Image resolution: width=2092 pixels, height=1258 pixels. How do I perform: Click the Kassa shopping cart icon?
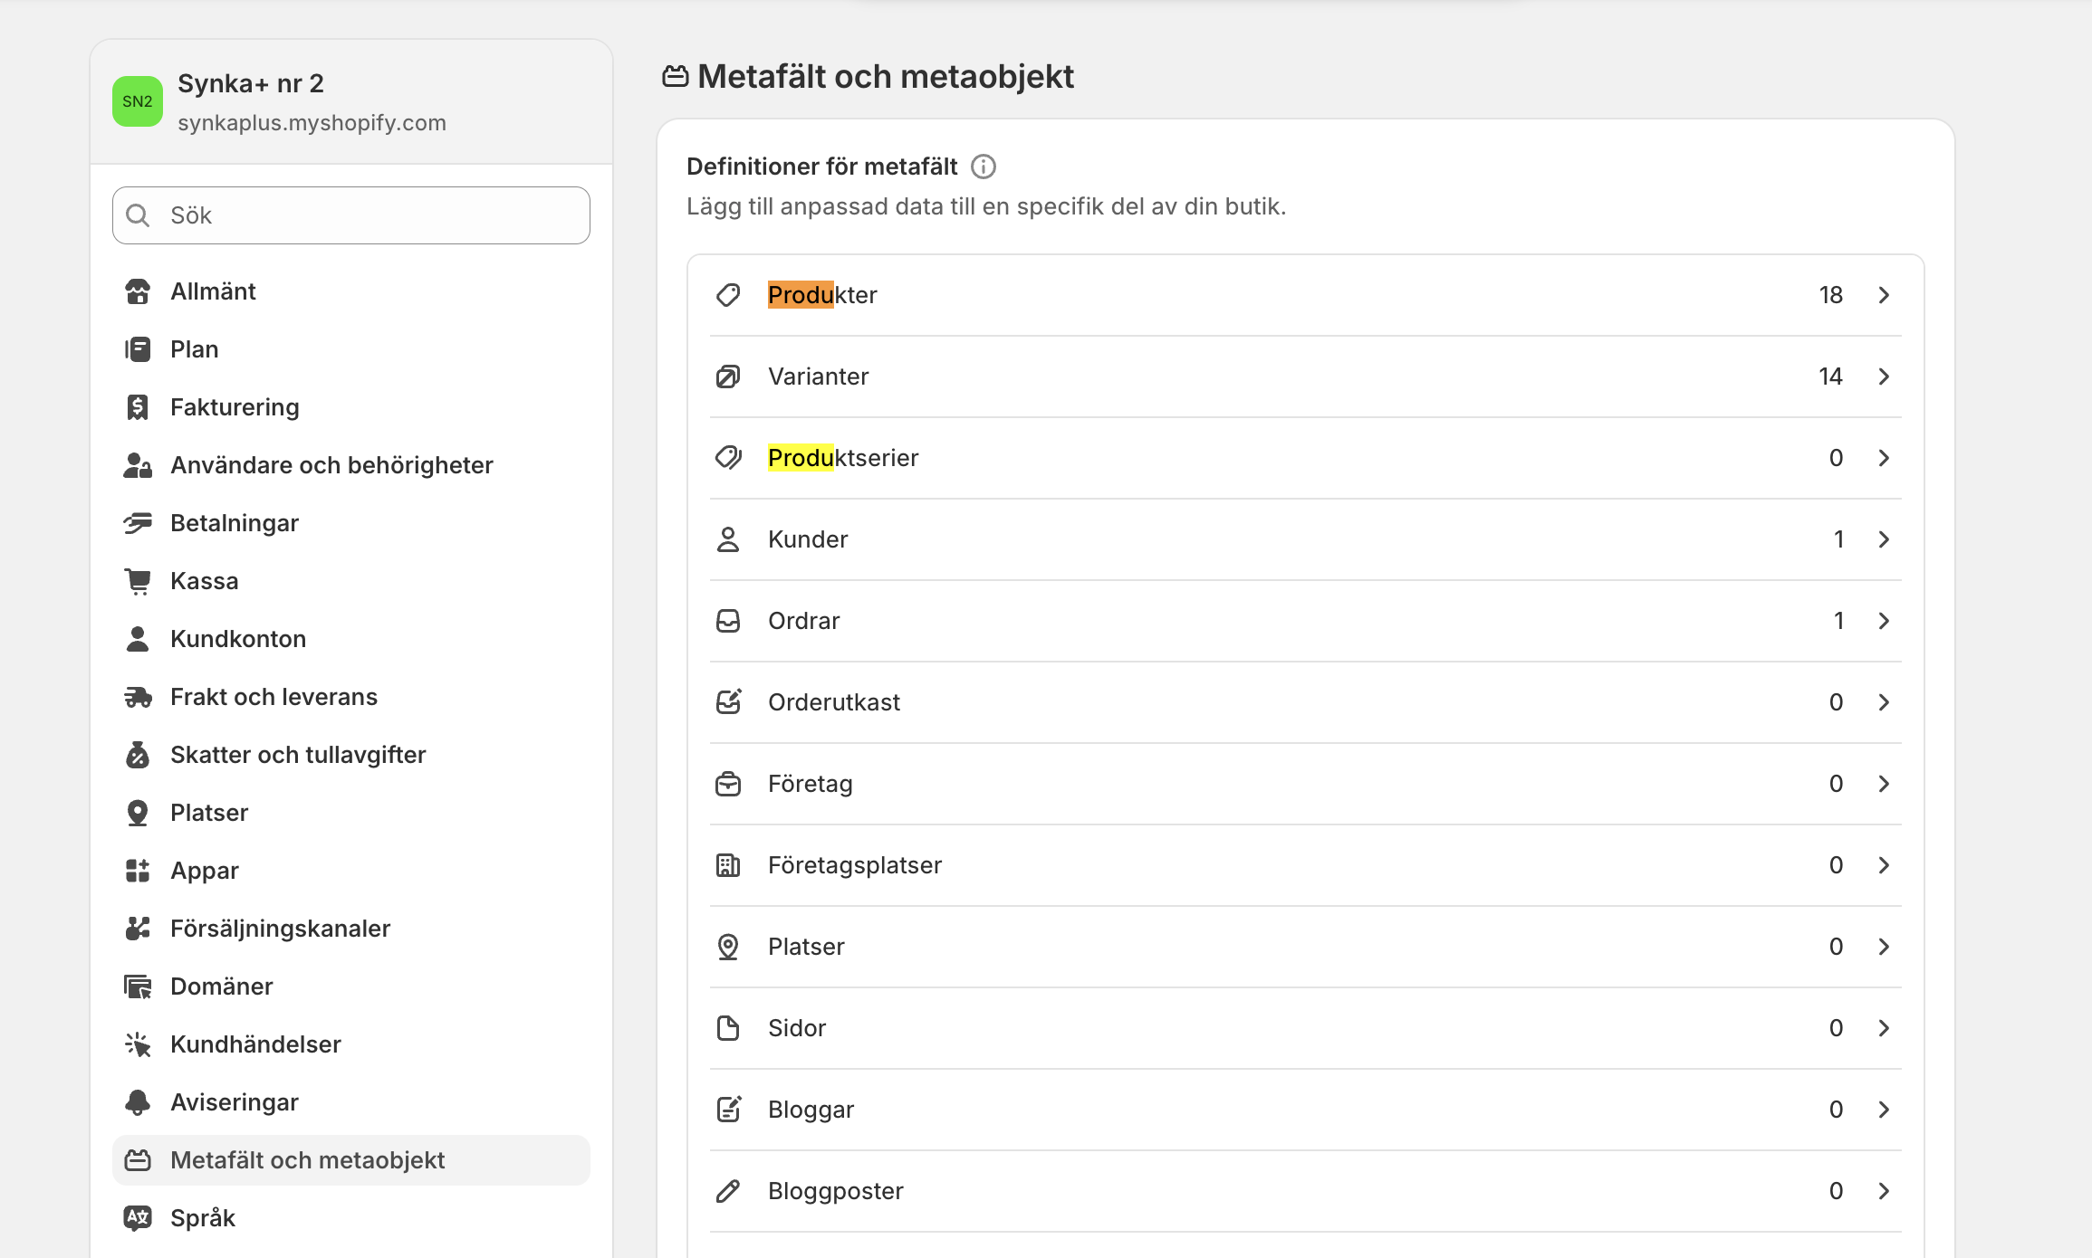point(138,581)
